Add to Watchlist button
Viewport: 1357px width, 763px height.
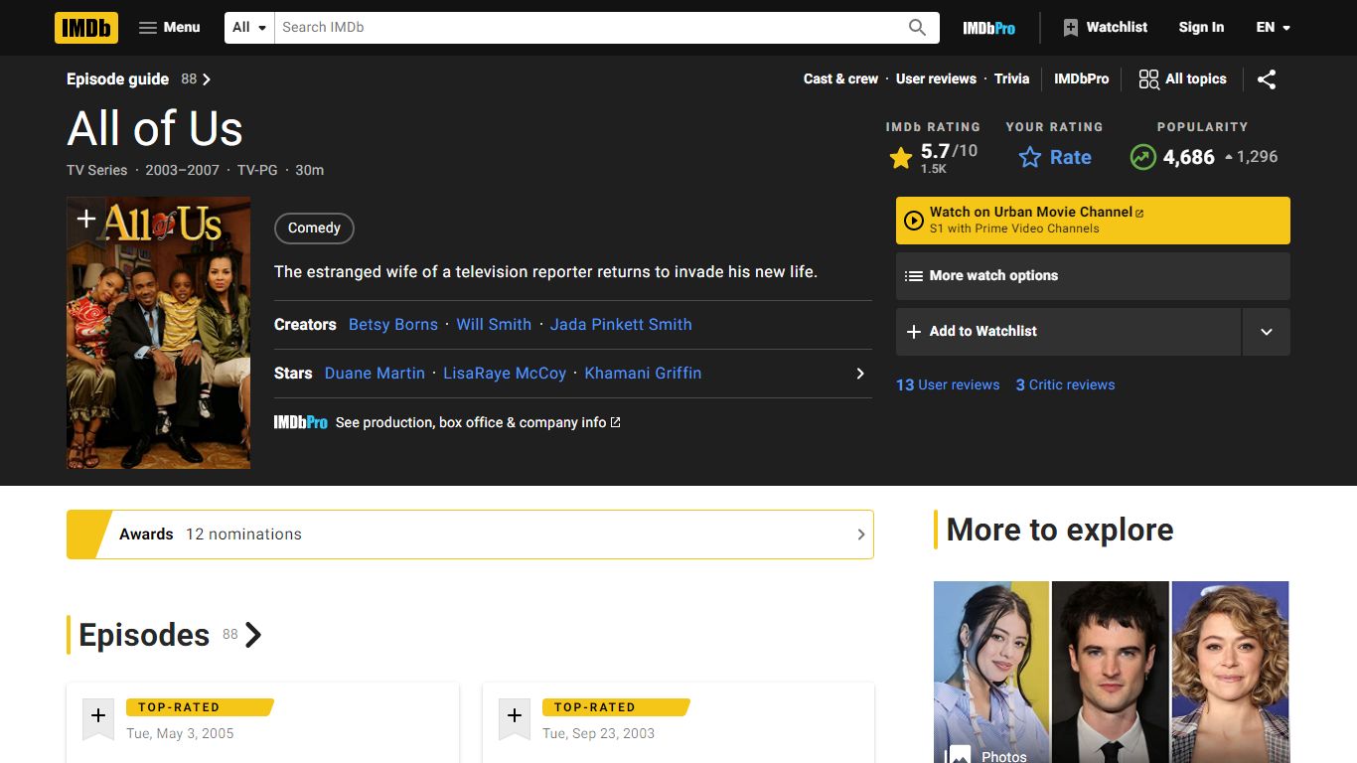pos(1068,332)
